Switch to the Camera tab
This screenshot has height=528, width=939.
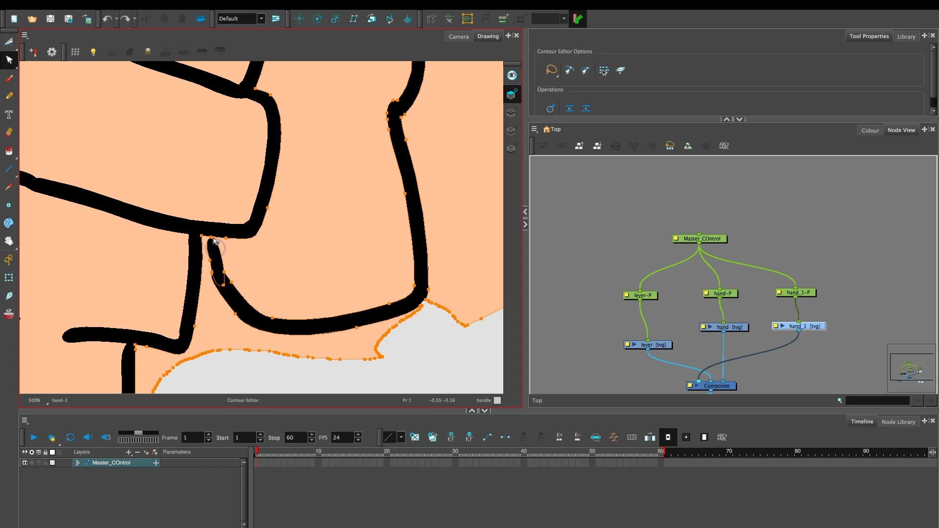[459, 36]
